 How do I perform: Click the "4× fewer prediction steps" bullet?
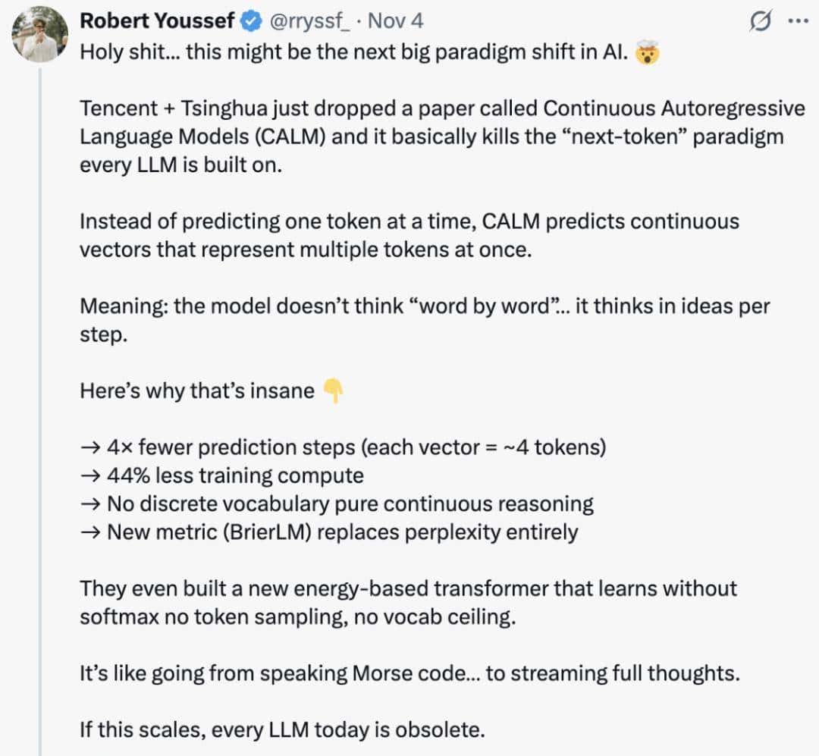[x=343, y=447]
